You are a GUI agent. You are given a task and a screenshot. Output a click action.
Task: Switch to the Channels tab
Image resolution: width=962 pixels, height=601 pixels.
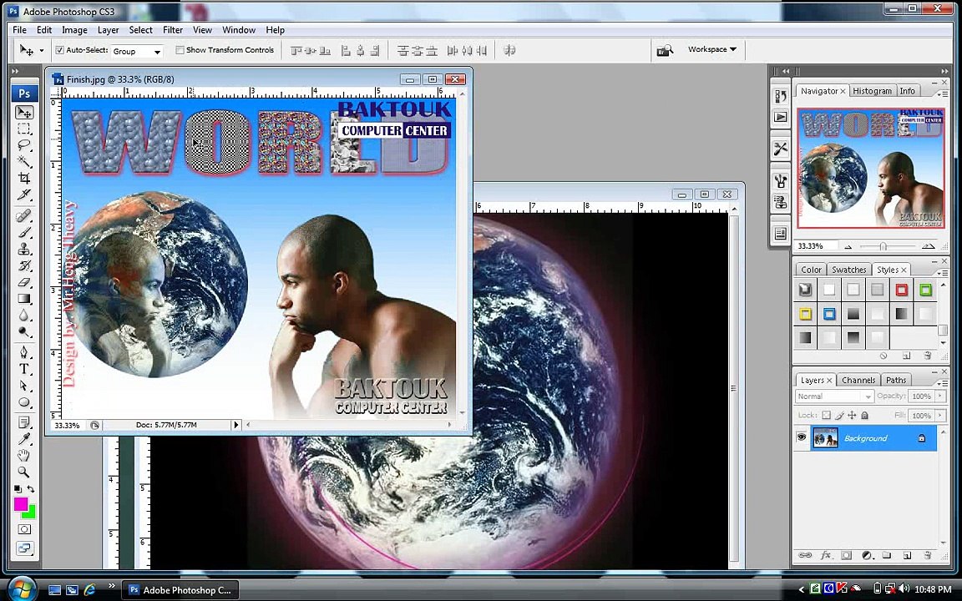[x=858, y=381]
